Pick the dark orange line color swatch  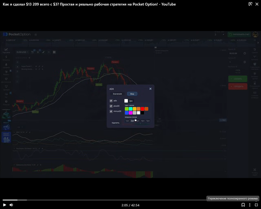pyautogui.click(x=147, y=109)
